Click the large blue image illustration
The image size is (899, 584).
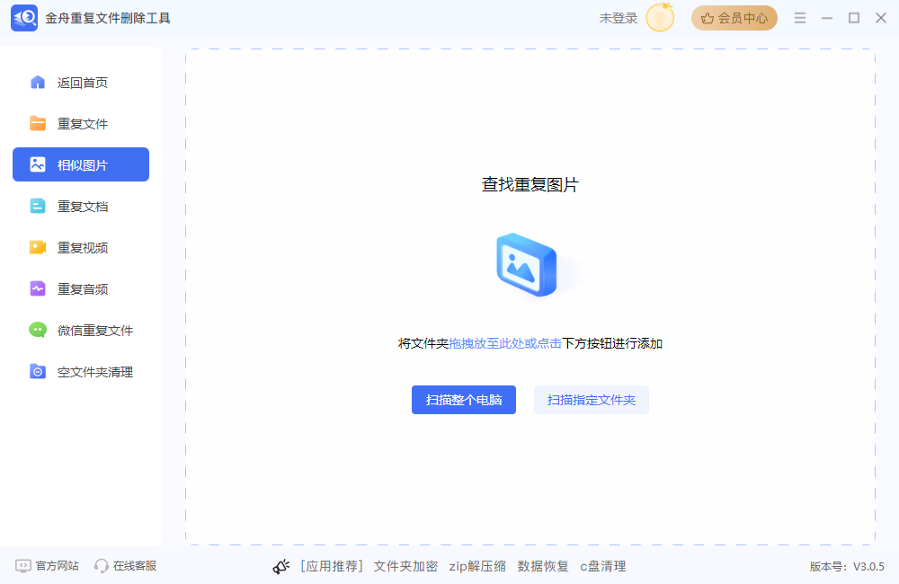527,265
